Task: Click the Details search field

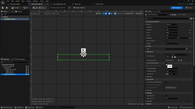Action: (x=167, y=18)
